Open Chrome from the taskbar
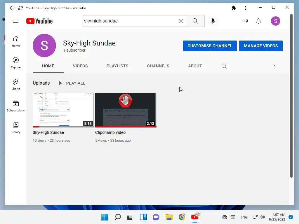299x224 pixels. 182,217
